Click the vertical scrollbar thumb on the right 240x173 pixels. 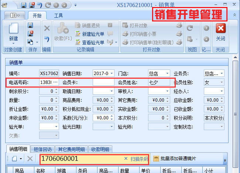click(x=236, y=114)
